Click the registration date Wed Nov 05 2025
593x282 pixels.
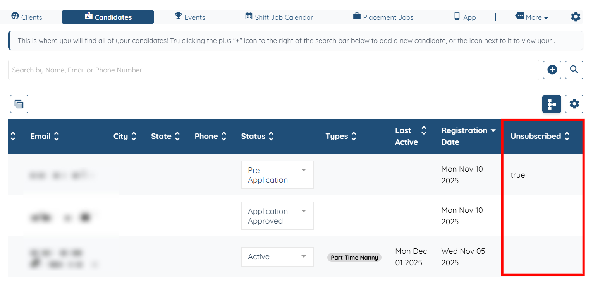click(x=463, y=257)
